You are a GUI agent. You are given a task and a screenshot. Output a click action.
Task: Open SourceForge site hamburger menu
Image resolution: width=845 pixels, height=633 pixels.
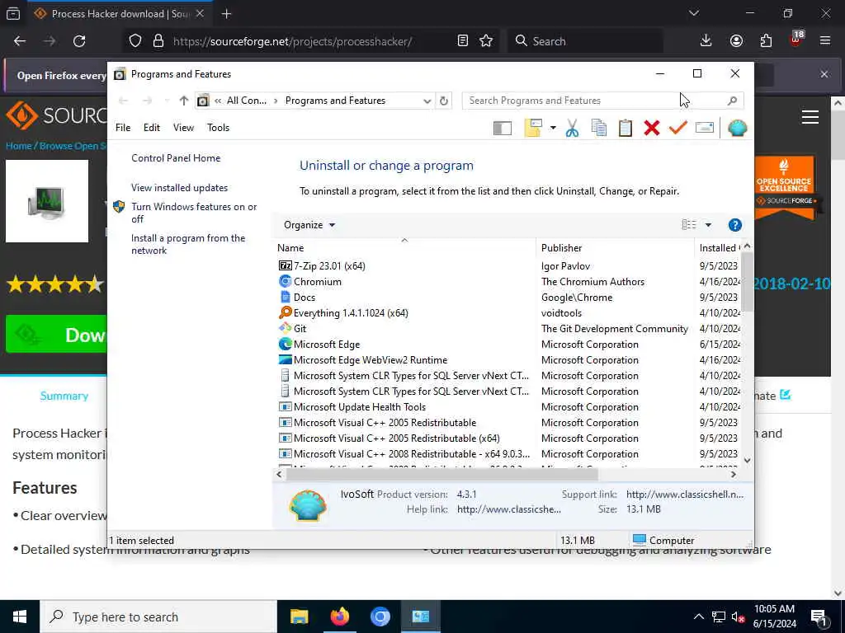click(x=810, y=117)
